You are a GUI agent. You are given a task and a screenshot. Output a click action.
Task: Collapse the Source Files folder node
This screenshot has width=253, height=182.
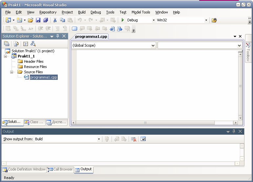tap(11, 72)
